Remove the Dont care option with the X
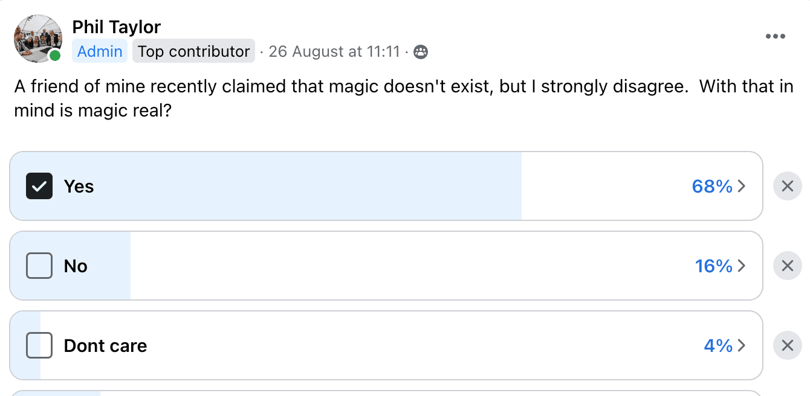Screen dimensions: 810x396 787,345
